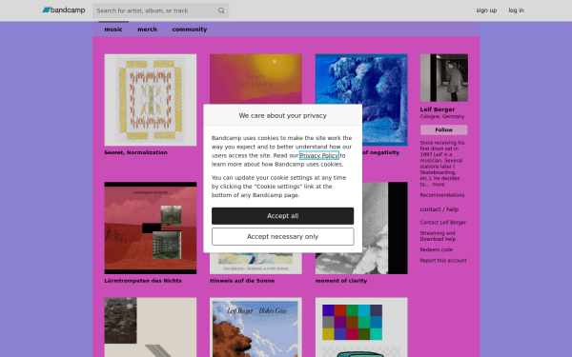Open the Recommendations link
Screen dimensions: 572x357
tap(442, 195)
